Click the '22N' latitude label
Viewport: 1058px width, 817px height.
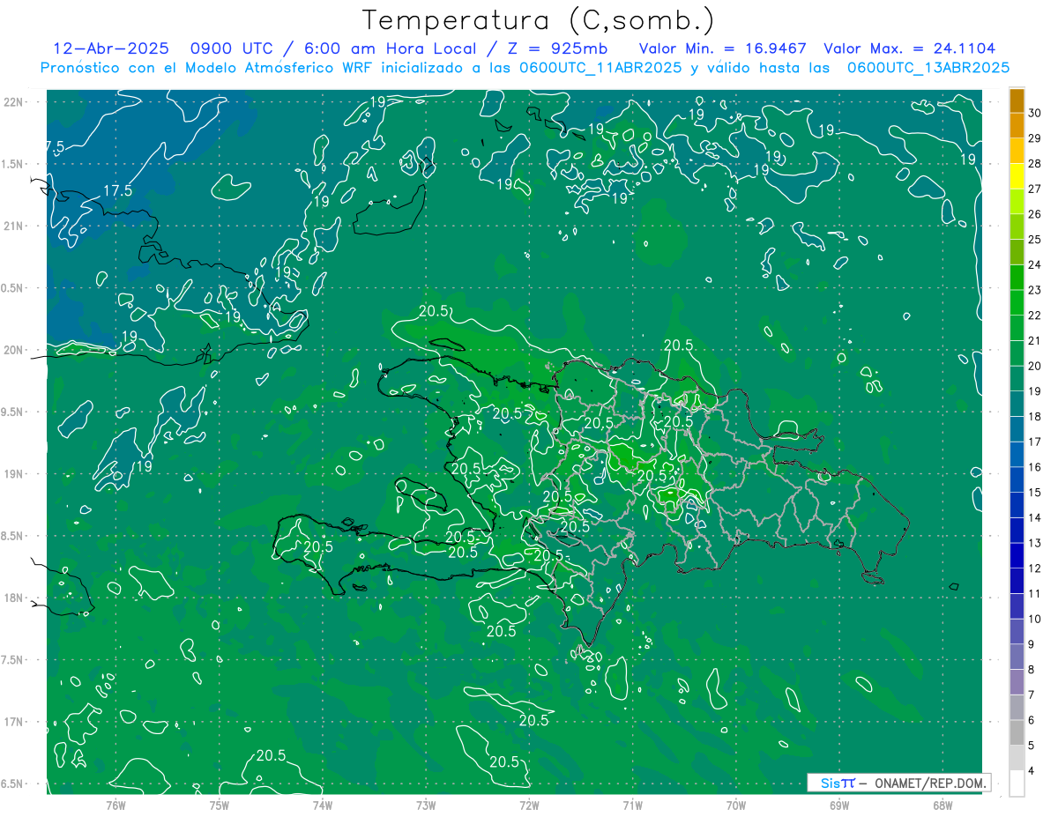[15, 101]
